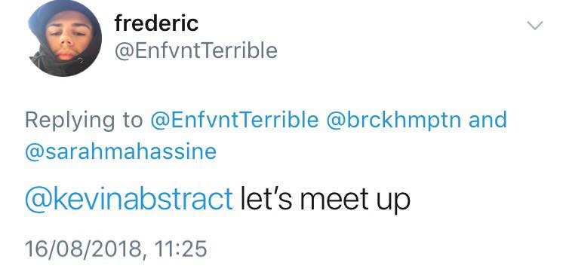Open the display name frederic
This screenshot has width=566, height=275.
[156, 23]
